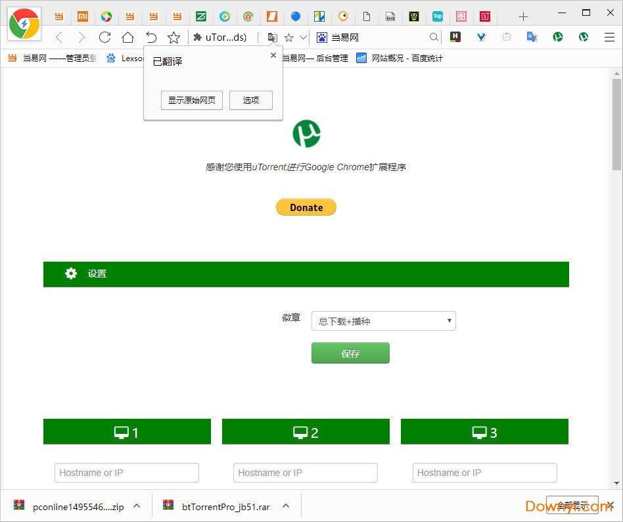Close the 已翻译 translation popup
The height and width of the screenshot is (522, 623).
273,56
